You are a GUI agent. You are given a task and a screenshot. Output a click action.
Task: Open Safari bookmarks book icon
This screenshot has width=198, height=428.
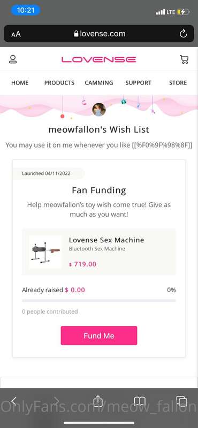point(140,402)
